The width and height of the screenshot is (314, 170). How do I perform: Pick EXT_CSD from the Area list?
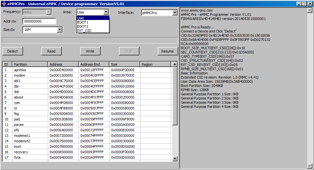(93, 31)
